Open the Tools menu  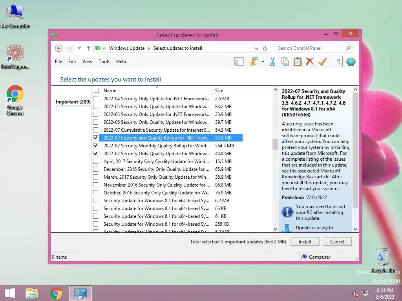click(x=104, y=62)
